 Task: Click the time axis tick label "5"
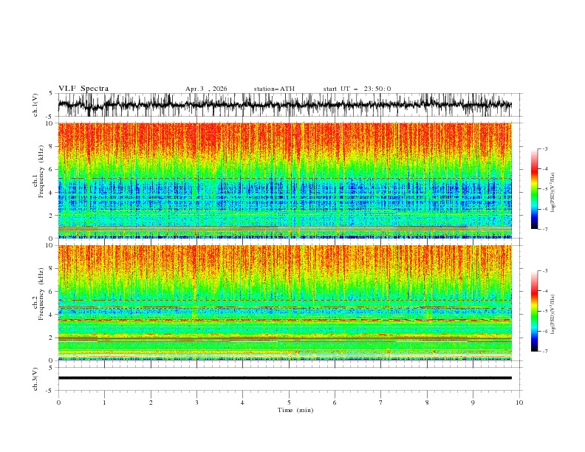point(288,403)
